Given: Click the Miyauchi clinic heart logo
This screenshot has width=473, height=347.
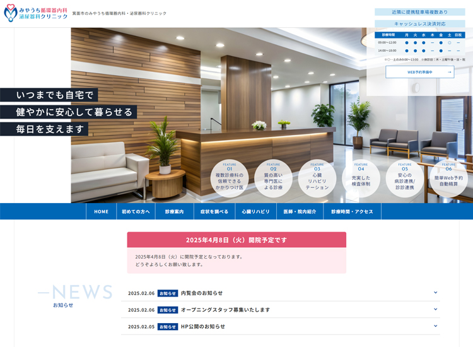Looking at the screenshot, I should 11,13.
